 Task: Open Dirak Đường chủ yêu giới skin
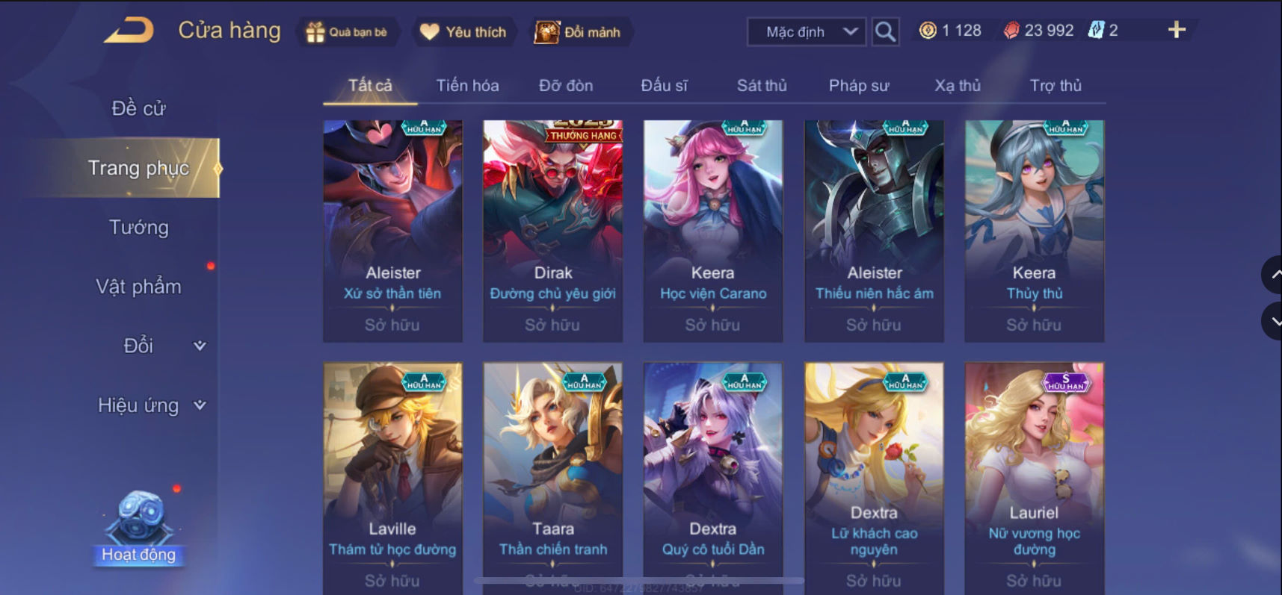pyautogui.click(x=553, y=231)
